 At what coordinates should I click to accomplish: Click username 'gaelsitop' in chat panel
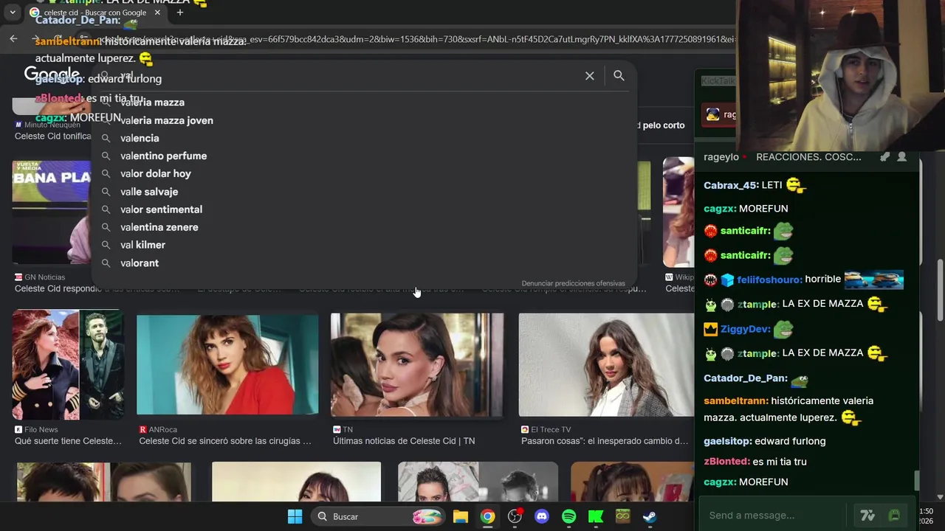coord(728,441)
